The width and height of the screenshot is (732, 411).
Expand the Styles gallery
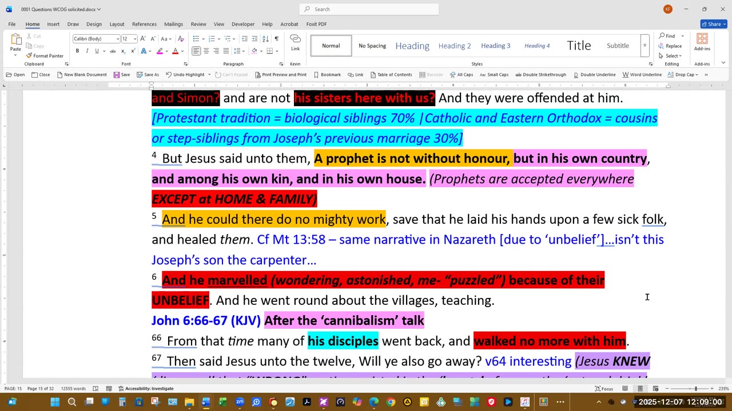pyautogui.click(x=645, y=46)
